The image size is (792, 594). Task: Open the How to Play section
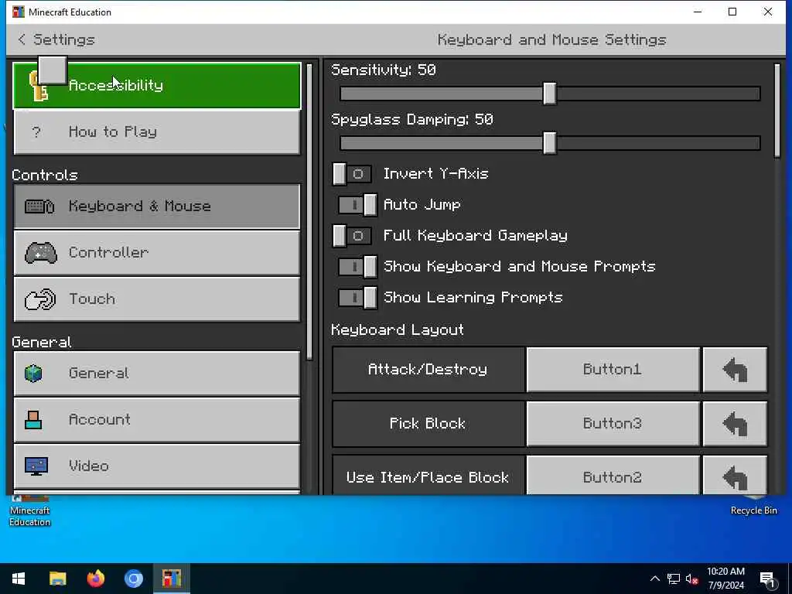pos(157,131)
